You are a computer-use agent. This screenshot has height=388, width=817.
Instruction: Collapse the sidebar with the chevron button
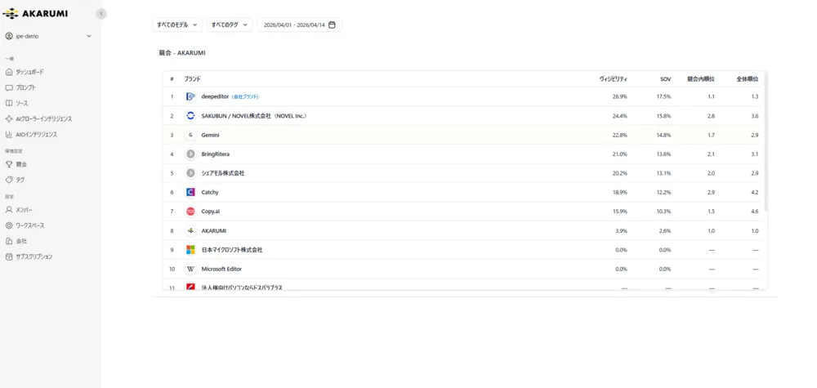click(101, 14)
